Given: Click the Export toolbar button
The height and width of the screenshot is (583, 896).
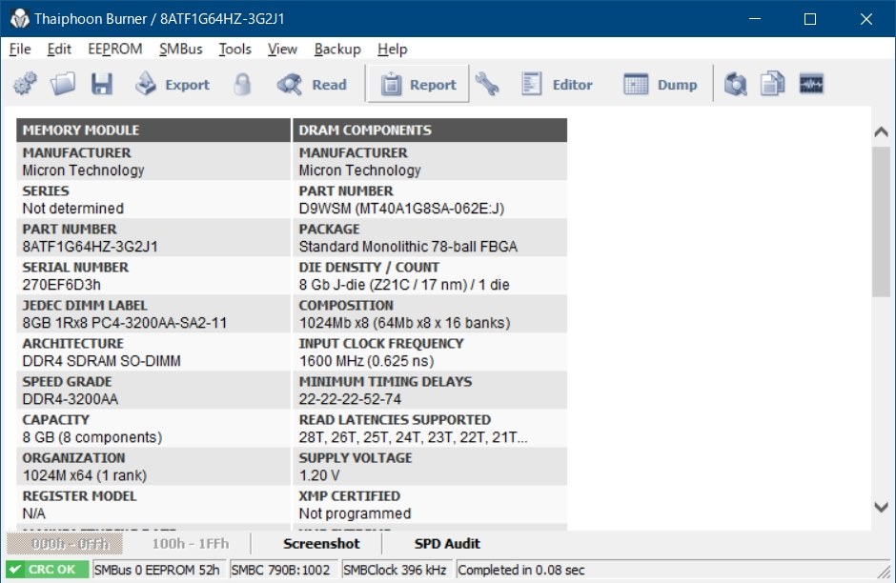Looking at the screenshot, I should pyautogui.click(x=172, y=85).
